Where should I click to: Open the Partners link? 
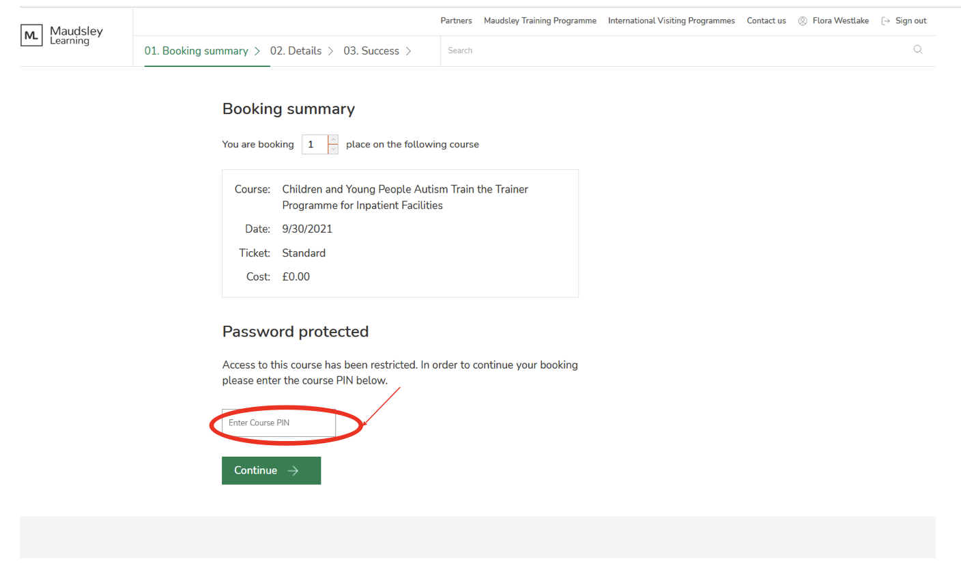[456, 21]
